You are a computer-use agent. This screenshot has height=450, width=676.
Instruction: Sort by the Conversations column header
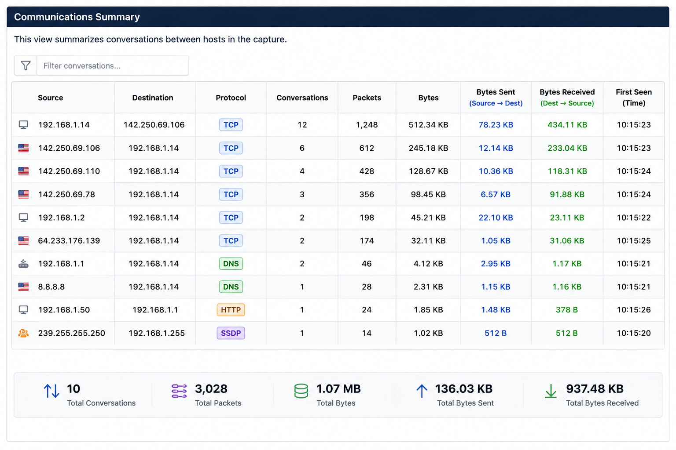(302, 98)
